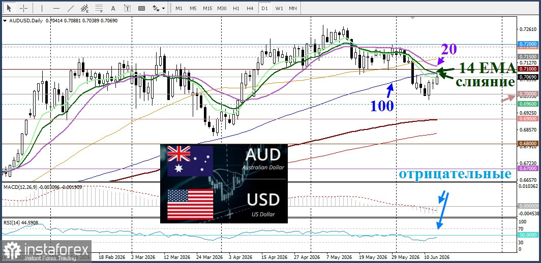Switch chart to W1 timeframe
This screenshot has width=541, height=263.
click(x=279, y=8)
